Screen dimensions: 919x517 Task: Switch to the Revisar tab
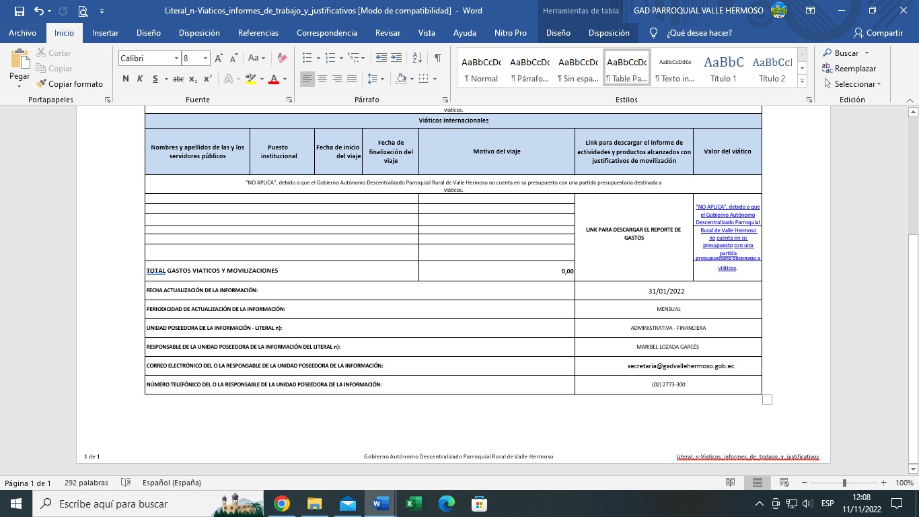pyautogui.click(x=388, y=33)
